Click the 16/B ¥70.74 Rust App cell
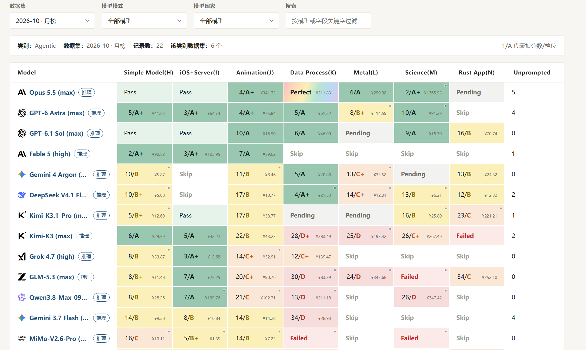Screen dimensions: 586x350 pyautogui.click(x=477, y=133)
